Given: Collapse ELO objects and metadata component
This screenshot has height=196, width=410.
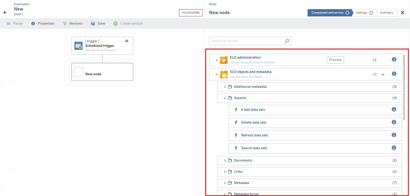Looking at the screenshot, I should [x=217, y=74].
